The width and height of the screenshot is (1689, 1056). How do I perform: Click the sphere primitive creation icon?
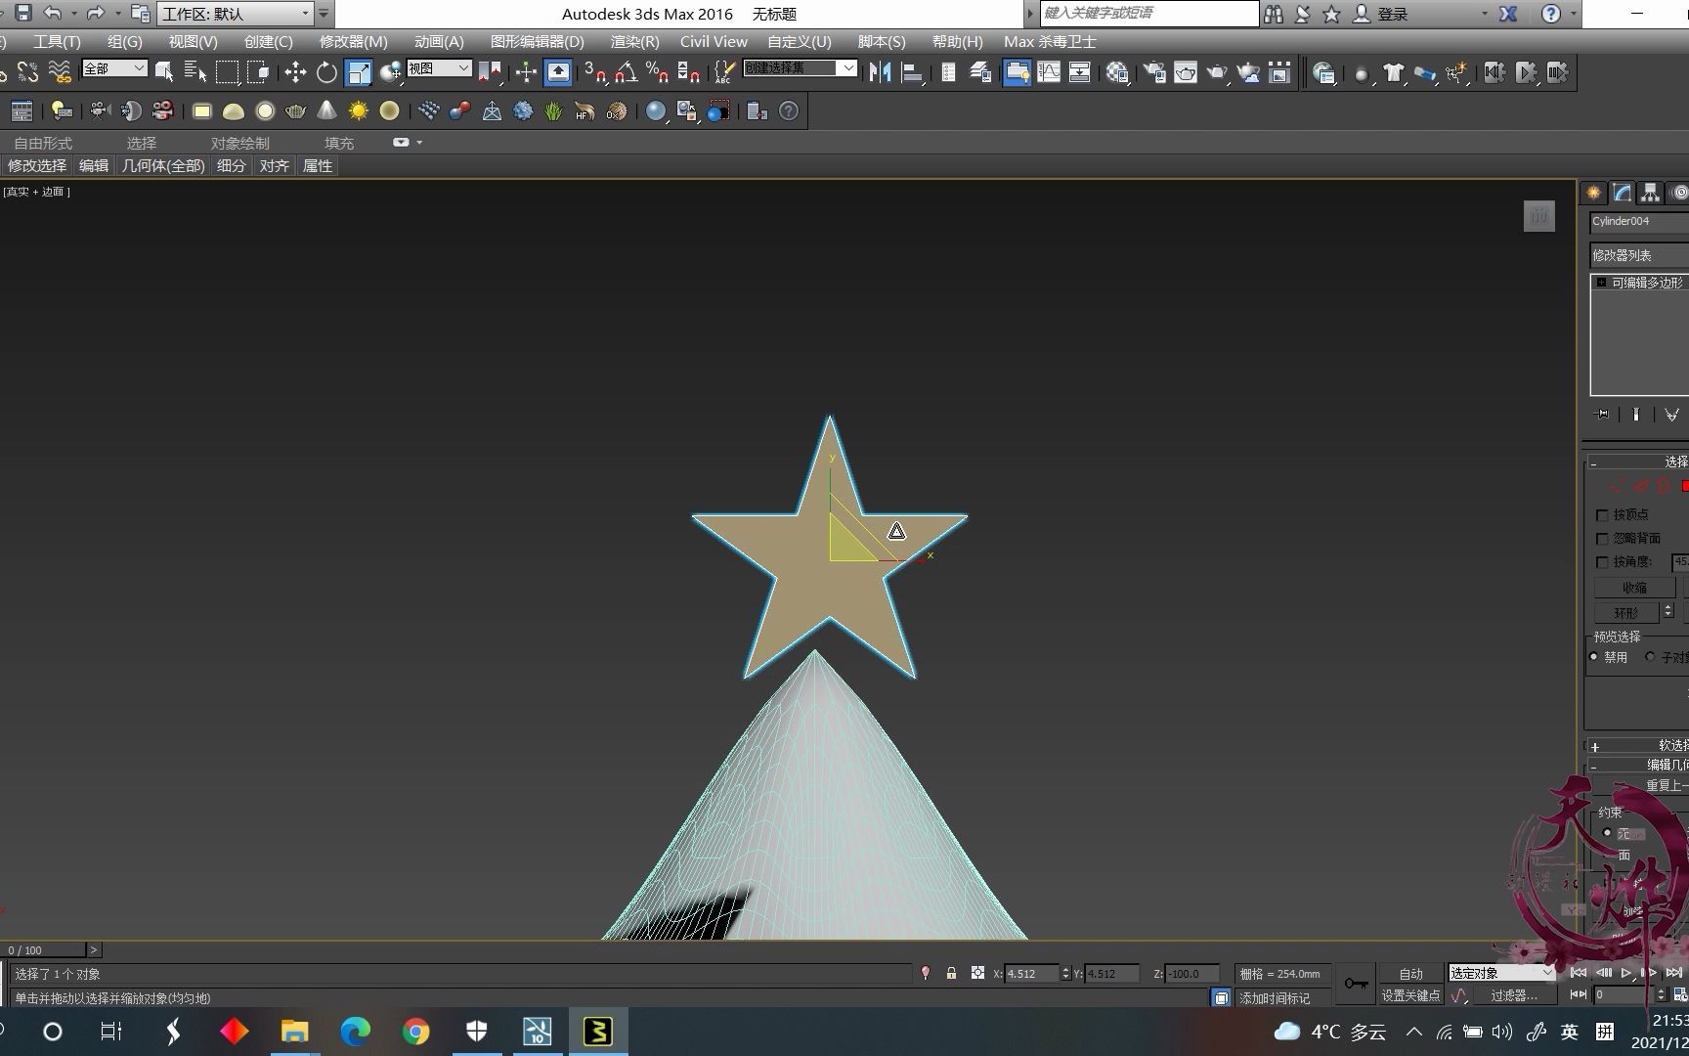tap(265, 110)
